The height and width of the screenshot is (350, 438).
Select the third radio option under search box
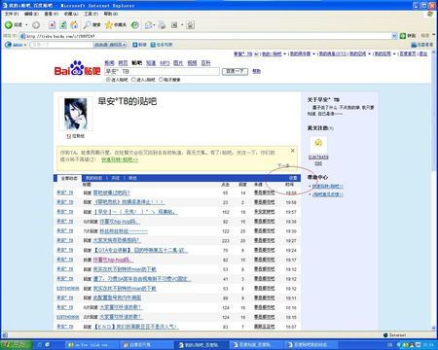pyautogui.click(x=161, y=80)
